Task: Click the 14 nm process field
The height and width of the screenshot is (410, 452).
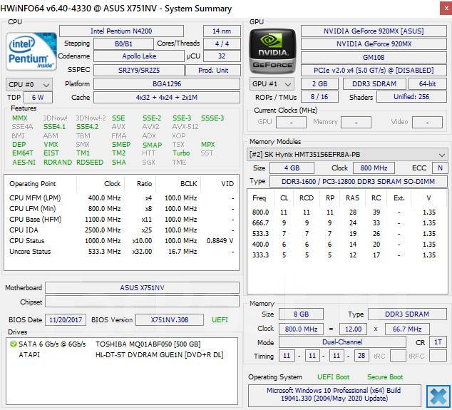Action: pyautogui.click(x=222, y=31)
